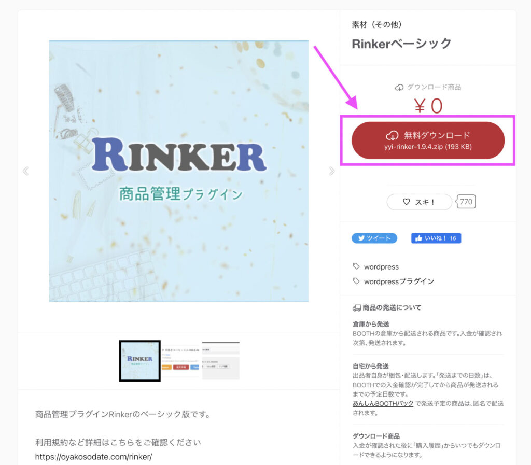
Task: Click the cloud download icon in the red button
Action: point(392,136)
